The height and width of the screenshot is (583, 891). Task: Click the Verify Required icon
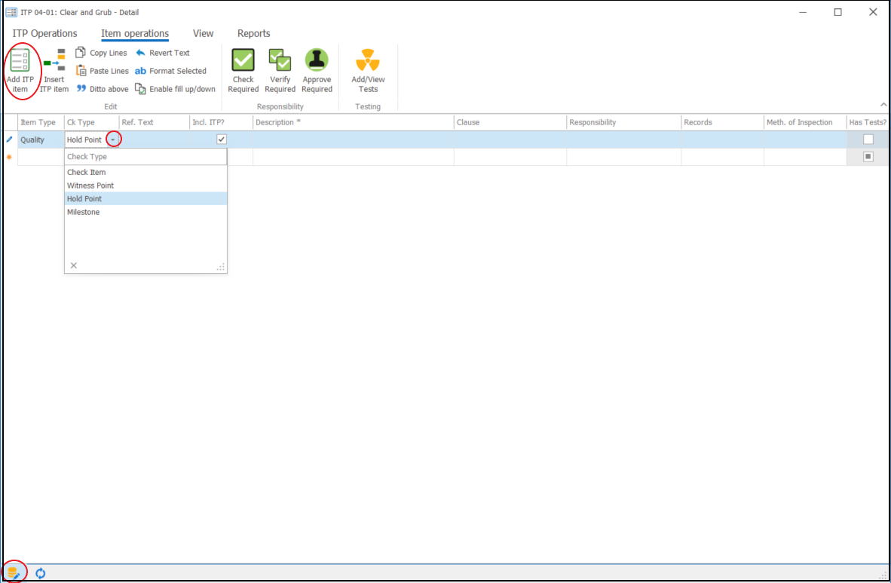tap(280, 60)
